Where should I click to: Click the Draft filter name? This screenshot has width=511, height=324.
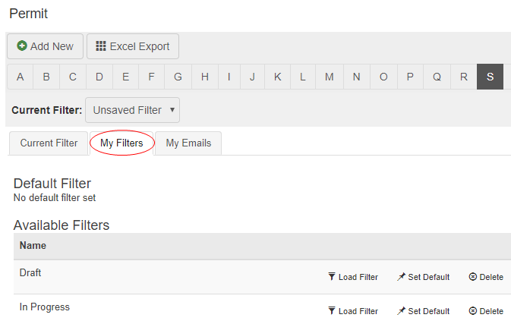click(30, 272)
